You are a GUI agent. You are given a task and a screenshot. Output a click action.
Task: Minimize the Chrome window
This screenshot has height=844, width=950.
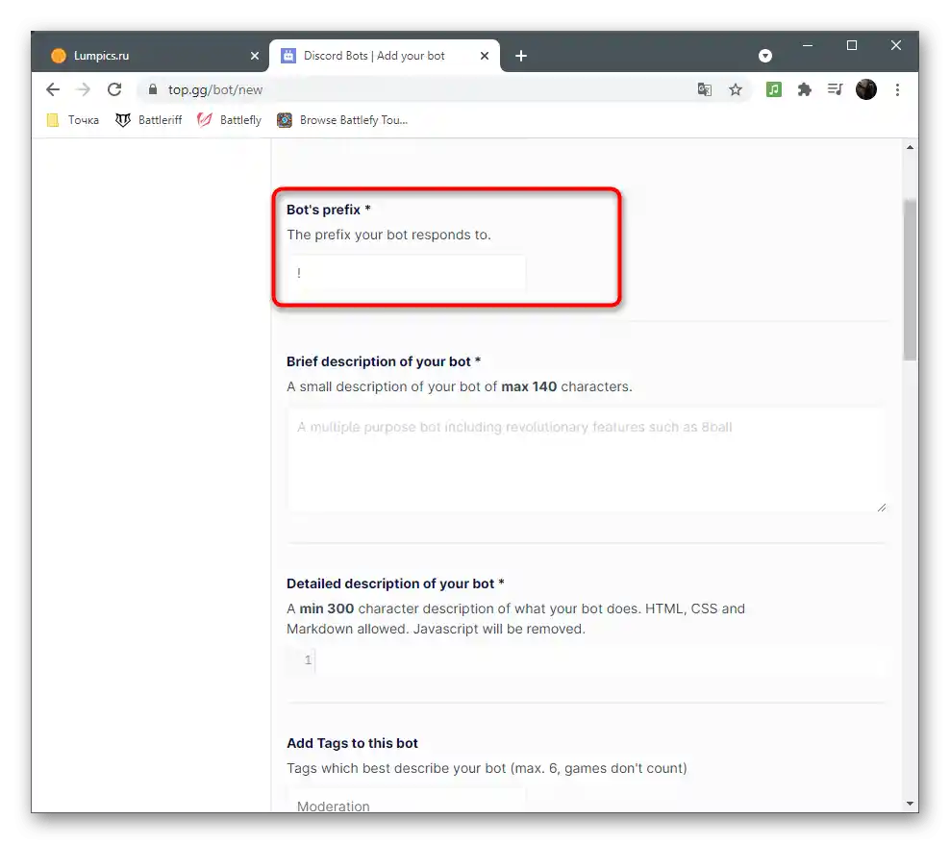[x=808, y=45]
